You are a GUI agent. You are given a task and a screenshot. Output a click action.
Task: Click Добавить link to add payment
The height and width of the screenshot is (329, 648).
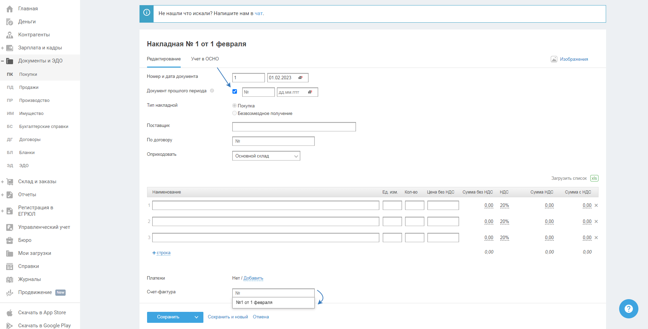pos(253,278)
